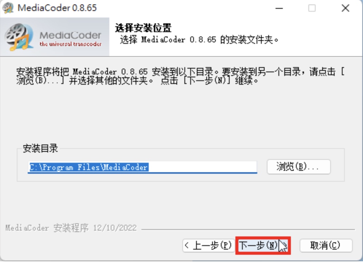Screen dimensions: 363x262
Task: Click the disabled maximize window button
Action: coord(312,8)
